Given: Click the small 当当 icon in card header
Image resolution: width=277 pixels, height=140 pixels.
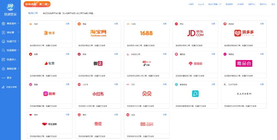Looking at the screenshot, I should 128,115.
